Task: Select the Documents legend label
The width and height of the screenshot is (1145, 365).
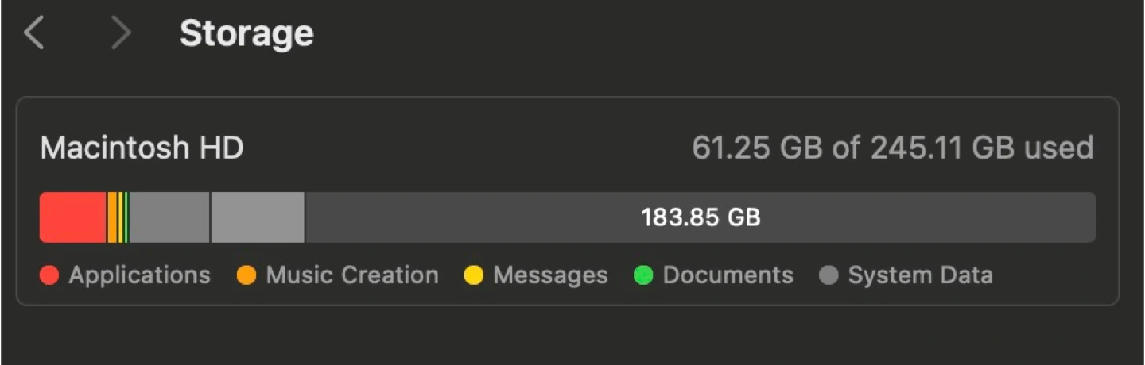Action: (728, 275)
